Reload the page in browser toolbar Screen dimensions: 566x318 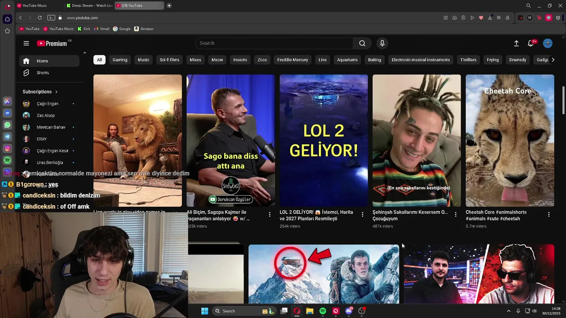40,18
